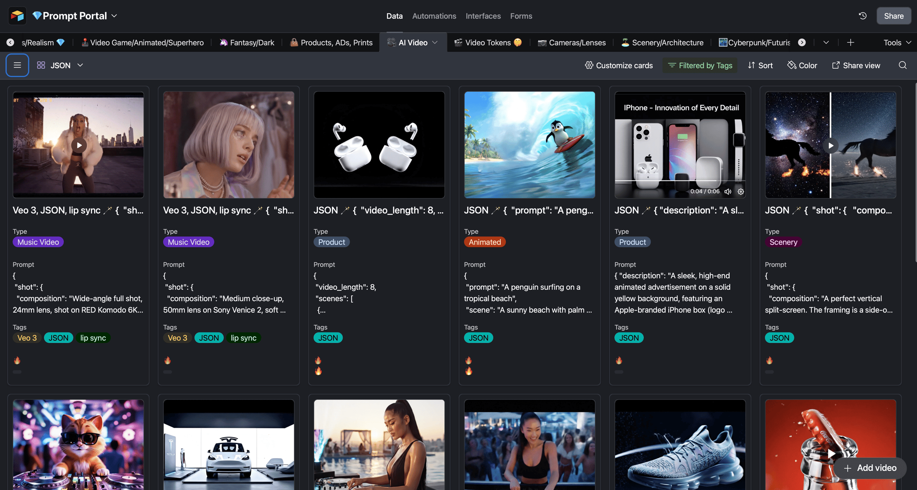Image resolution: width=917 pixels, height=490 pixels.
Task: Expand the JSON view name dropdown
Action: pos(80,65)
